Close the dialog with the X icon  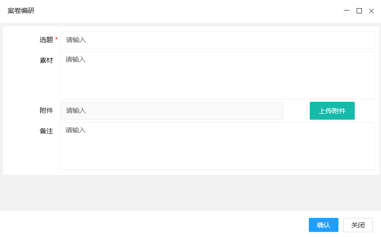[x=371, y=11]
